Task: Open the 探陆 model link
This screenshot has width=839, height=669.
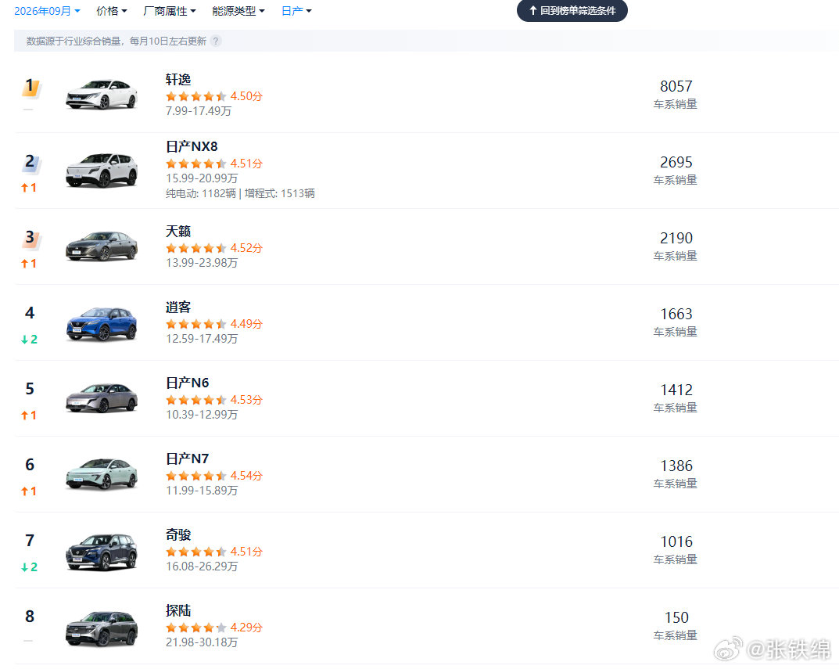Action: pos(178,610)
